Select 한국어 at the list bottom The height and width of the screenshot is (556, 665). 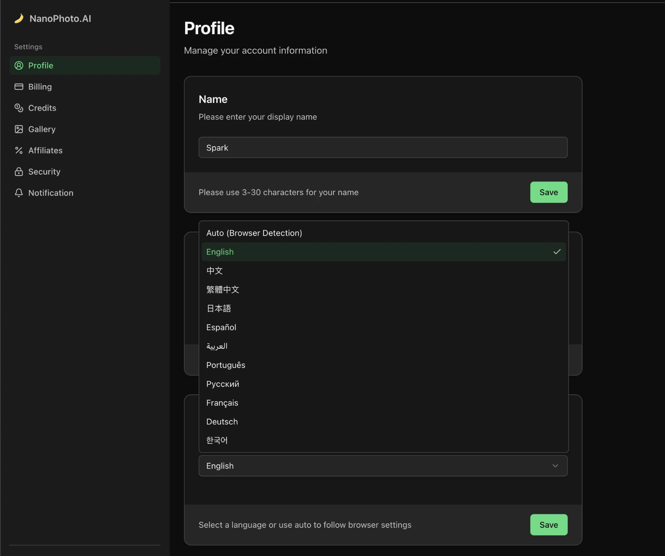217,440
